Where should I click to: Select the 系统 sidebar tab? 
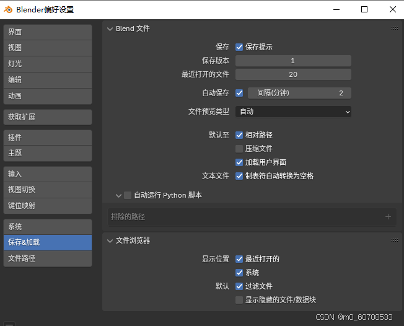tap(48, 227)
